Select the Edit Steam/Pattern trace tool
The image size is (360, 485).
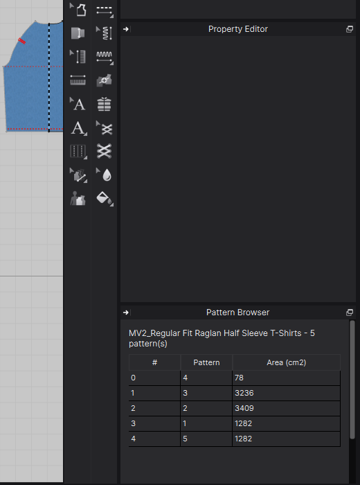tap(78, 175)
